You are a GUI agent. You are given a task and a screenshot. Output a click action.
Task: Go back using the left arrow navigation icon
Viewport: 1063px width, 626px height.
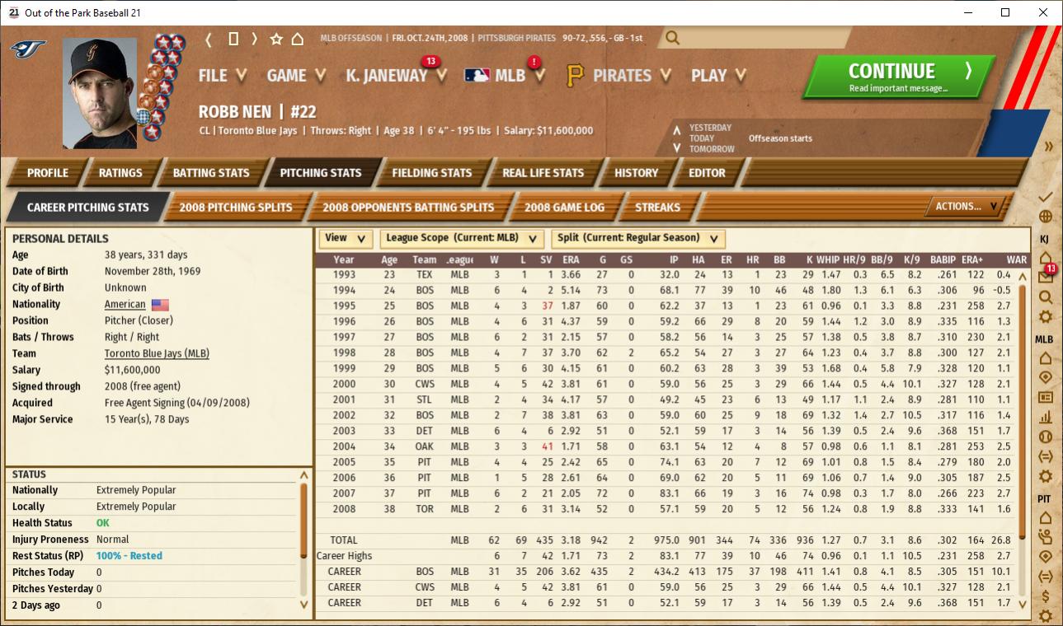[x=209, y=39]
